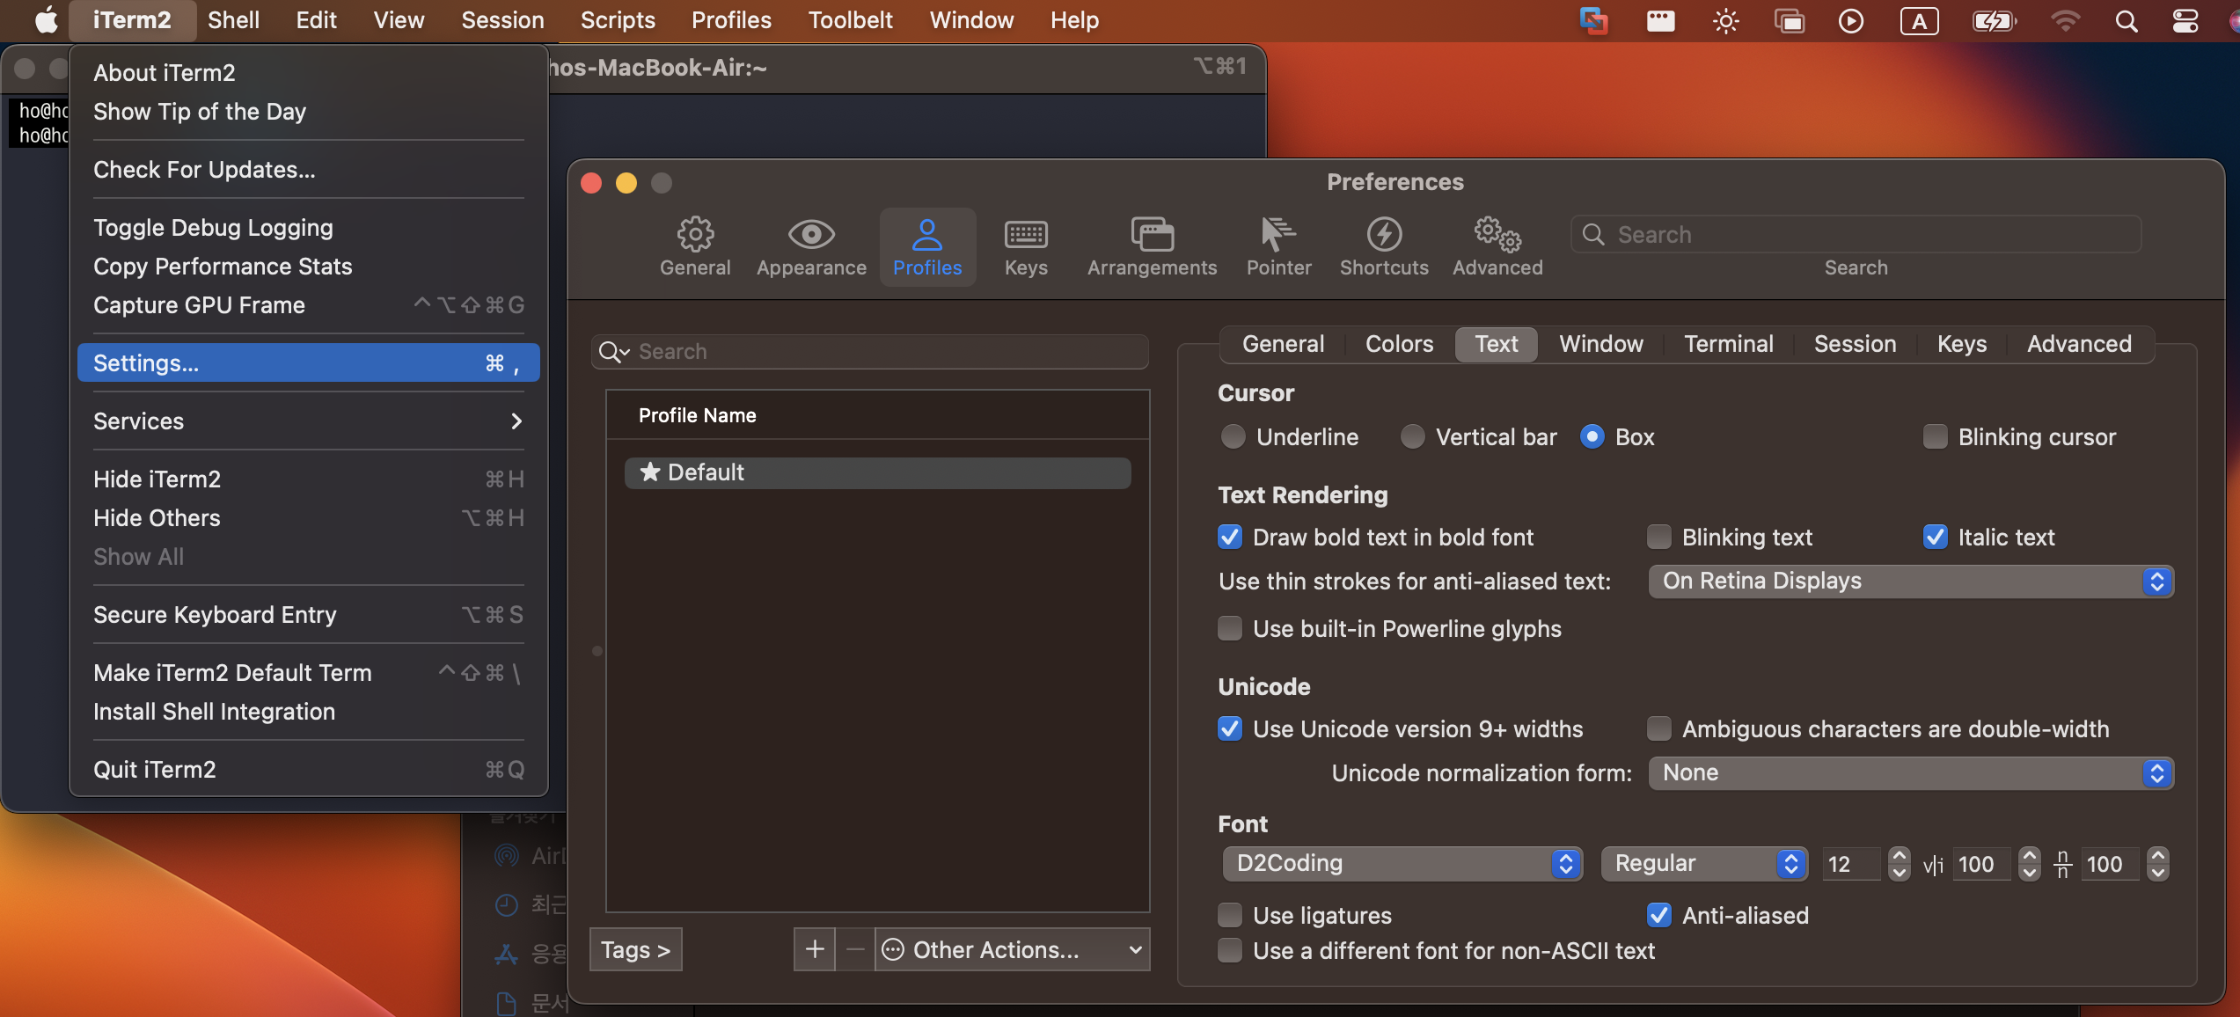Choose Check For Updates… menu item
2240x1017 pixels.
308,170
